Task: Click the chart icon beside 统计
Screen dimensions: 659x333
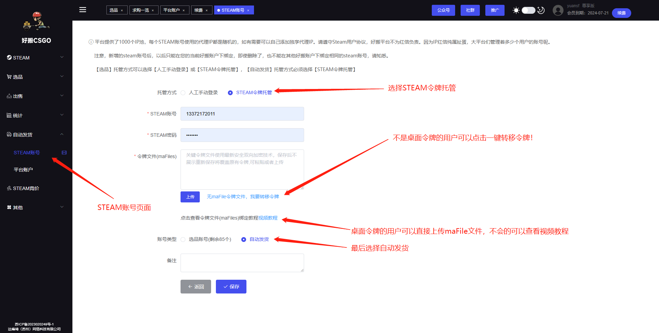Action: (x=9, y=115)
